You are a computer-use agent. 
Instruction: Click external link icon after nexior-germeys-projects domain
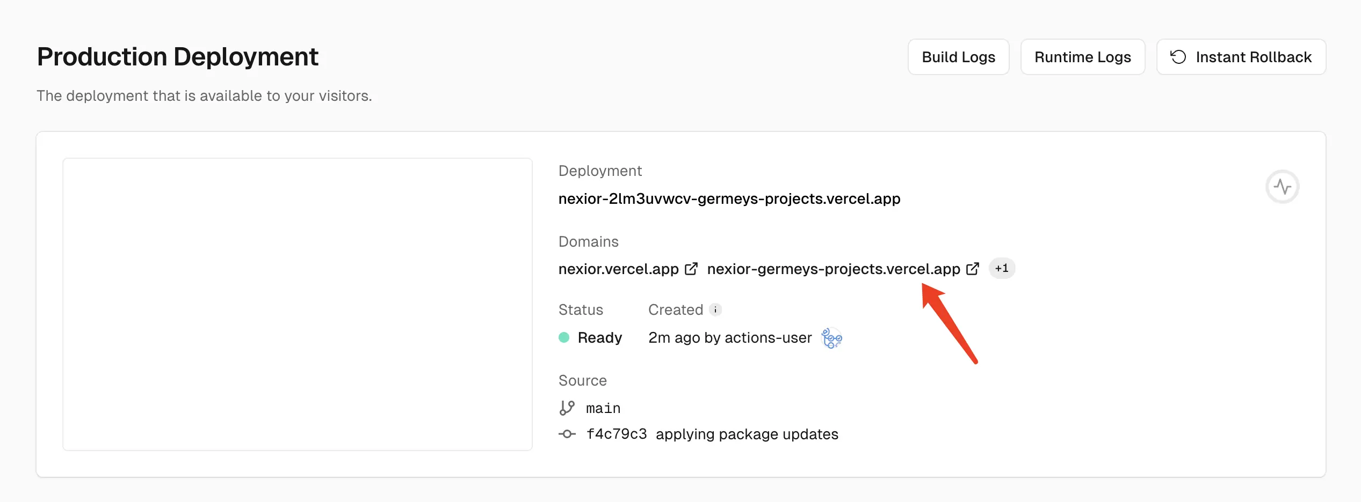tap(973, 269)
